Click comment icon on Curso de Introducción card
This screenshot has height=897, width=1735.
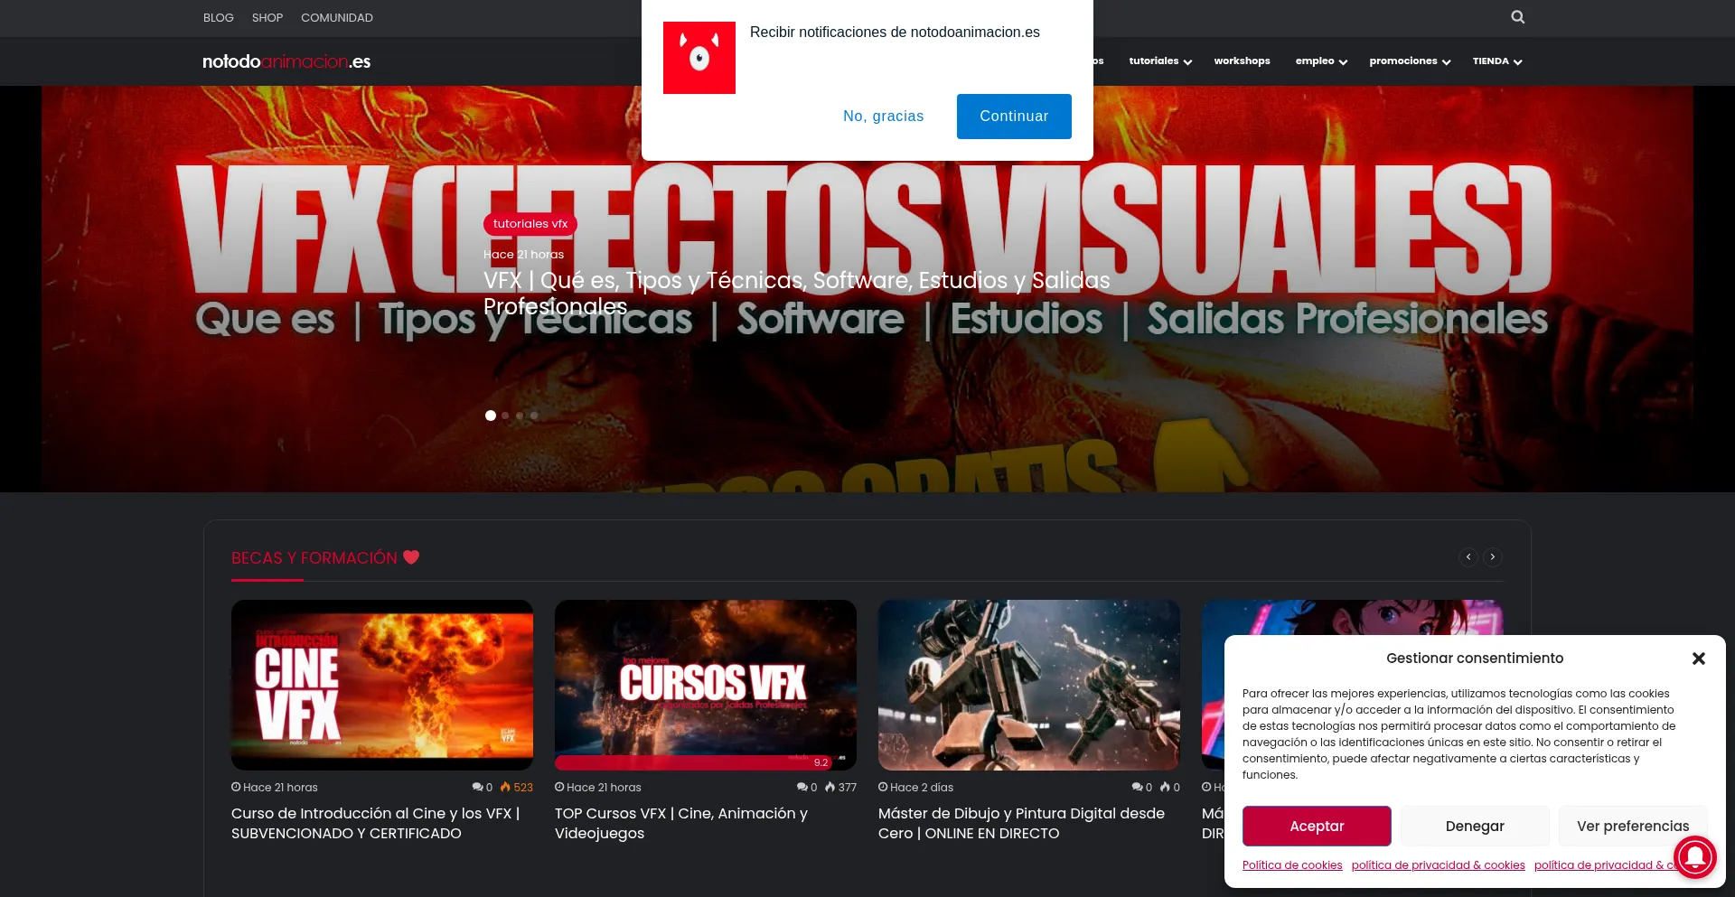pyautogui.click(x=477, y=788)
